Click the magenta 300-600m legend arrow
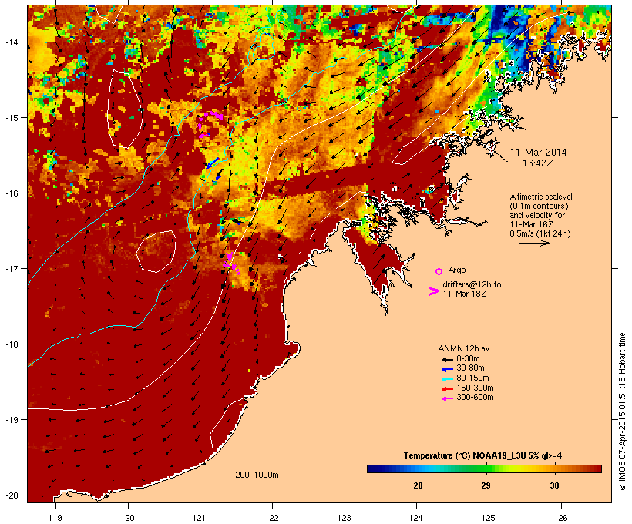This screenshot has width=632, height=524. click(x=447, y=398)
